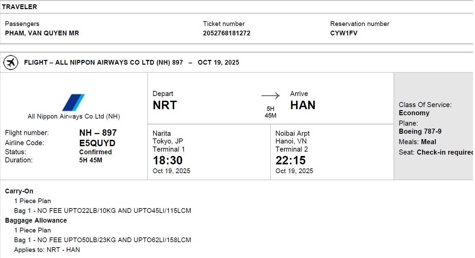Click the Boeing 787-9 plane text
Screen dimensions: 475x258
[x=420, y=131]
